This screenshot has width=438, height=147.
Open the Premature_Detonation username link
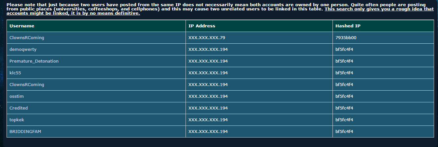(x=34, y=61)
